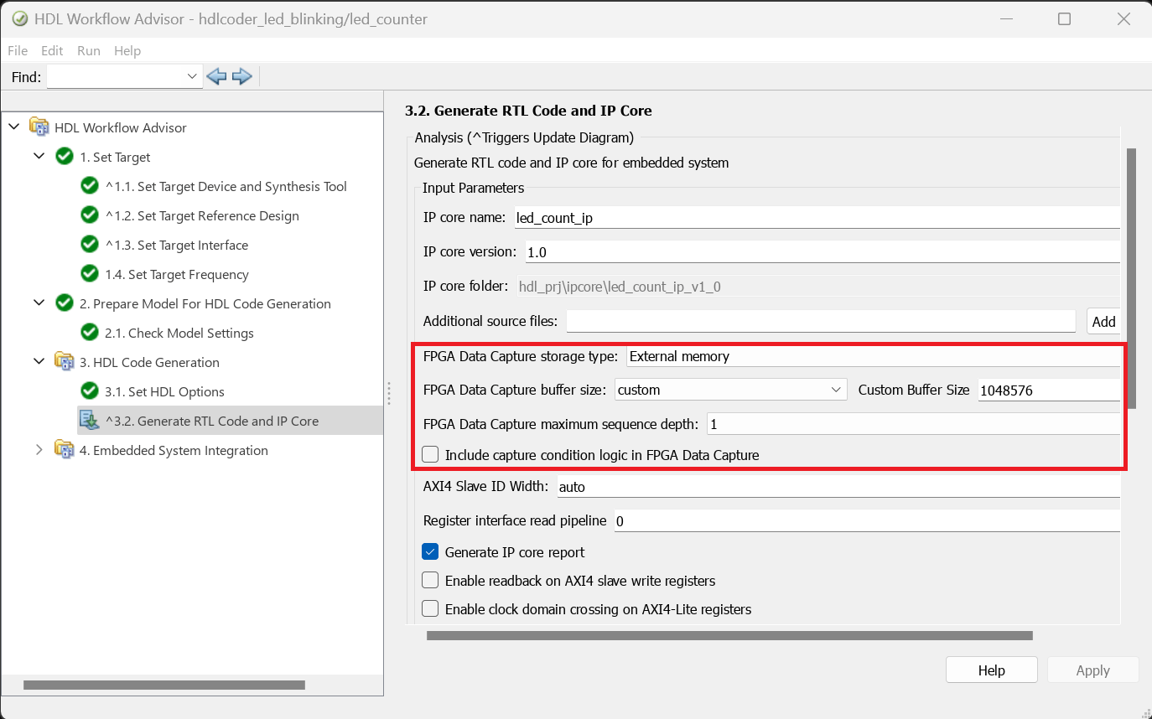Click the Find previous blue arrow icon

(x=216, y=77)
